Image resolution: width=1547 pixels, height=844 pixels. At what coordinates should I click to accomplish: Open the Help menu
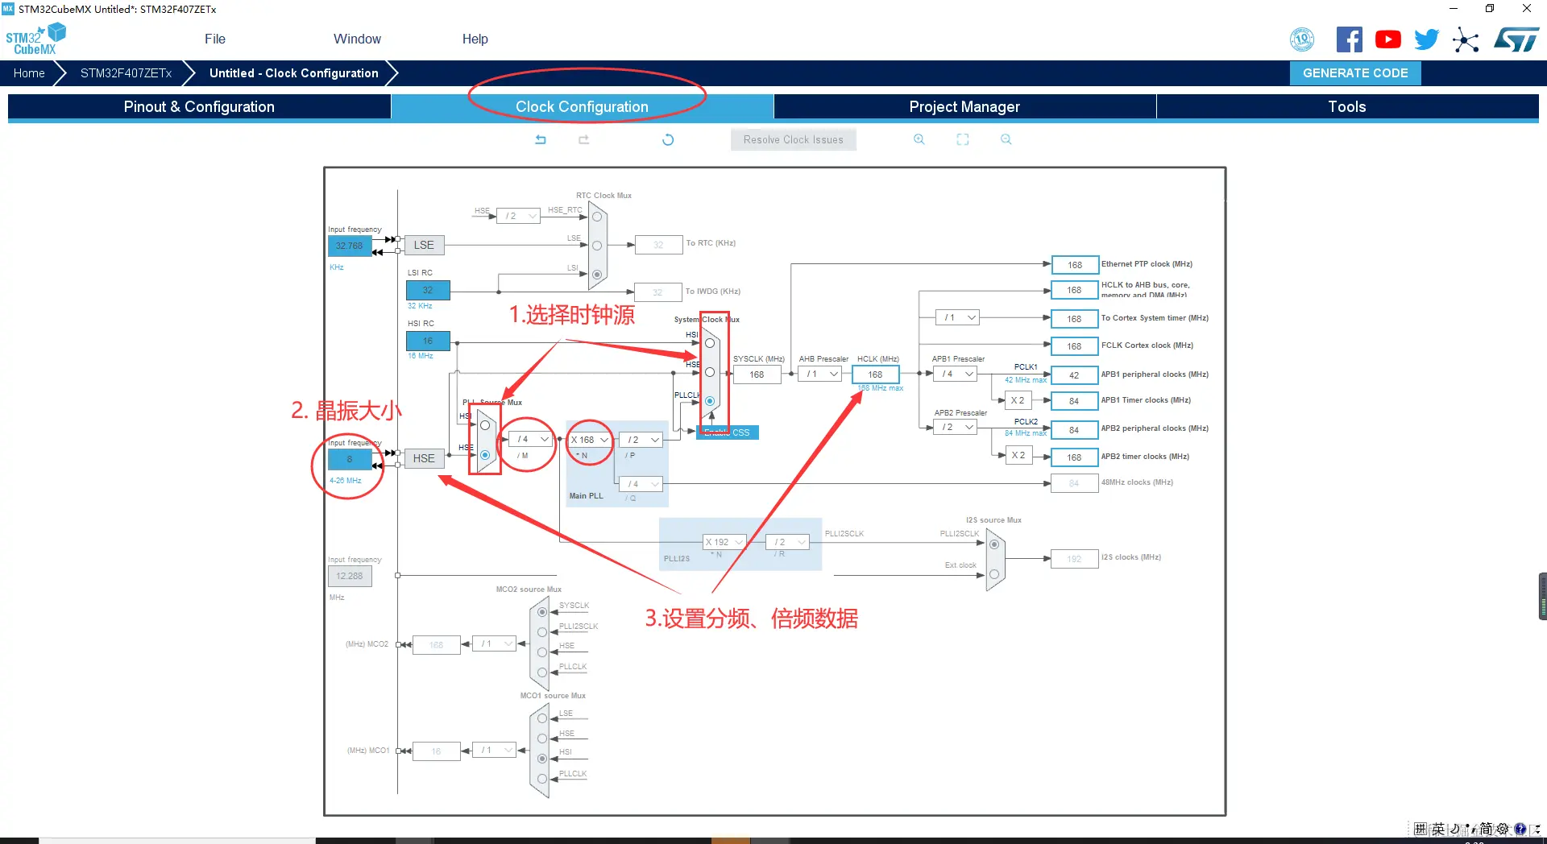[475, 39]
